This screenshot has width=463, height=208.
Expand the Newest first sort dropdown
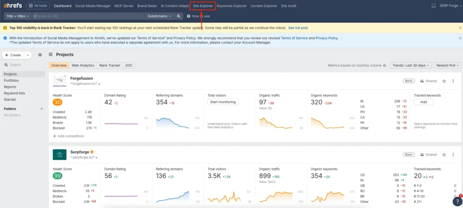click(447, 65)
